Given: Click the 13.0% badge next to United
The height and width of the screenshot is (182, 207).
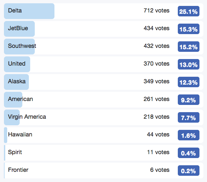Looking at the screenshot, I should coord(189,64).
